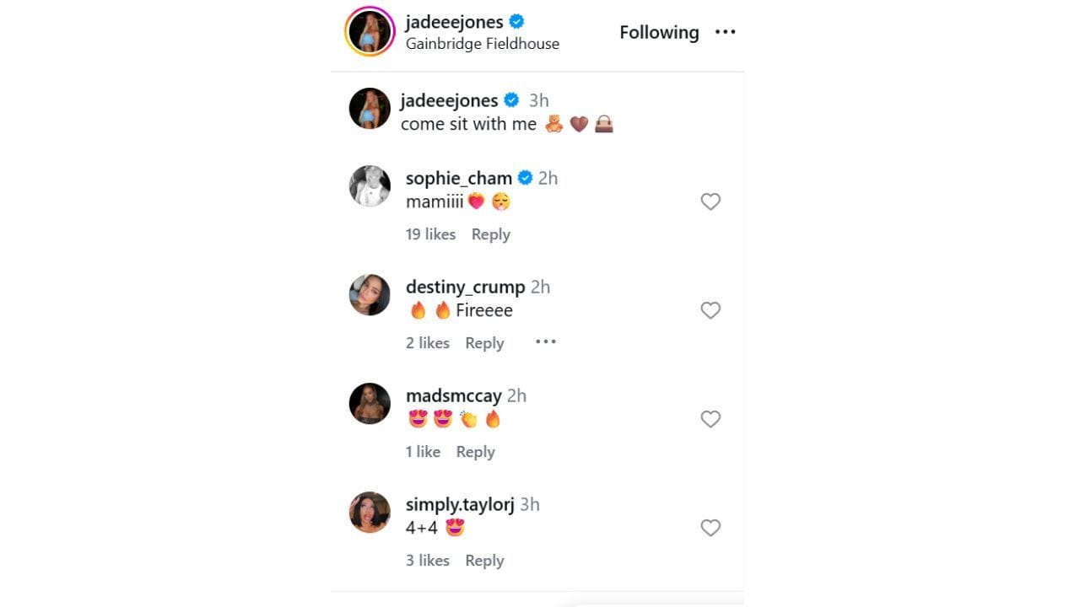The image size is (1080, 607).
Task: Open options for destiny_crump's comment
Action: click(546, 341)
